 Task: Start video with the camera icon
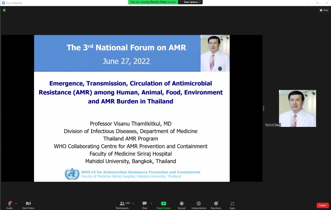click(28, 203)
